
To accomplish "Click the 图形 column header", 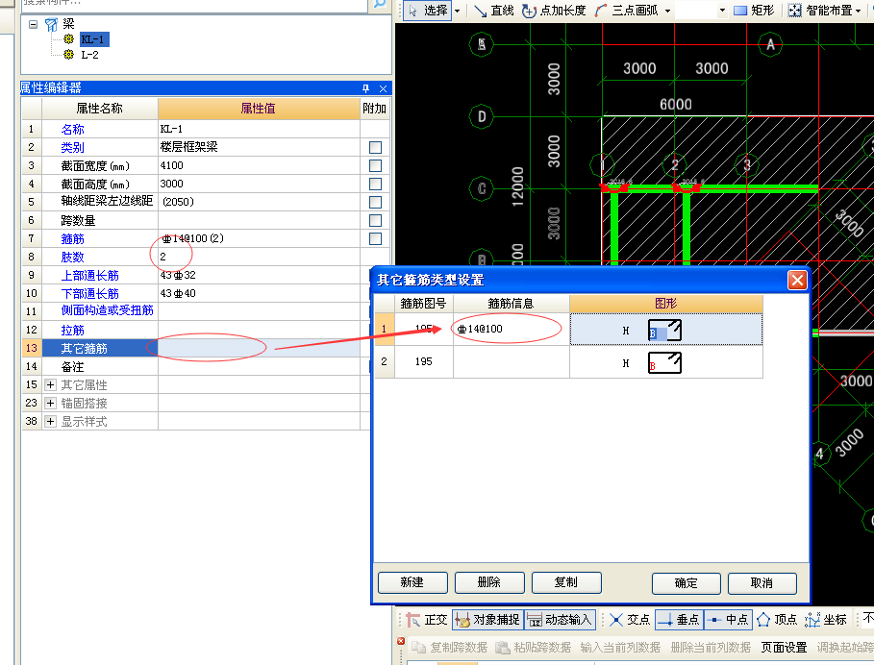I will click(x=665, y=304).
